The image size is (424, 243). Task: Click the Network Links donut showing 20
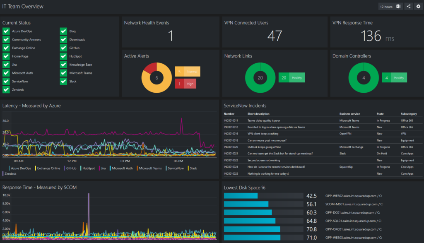pyautogui.click(x=260, y=78)
